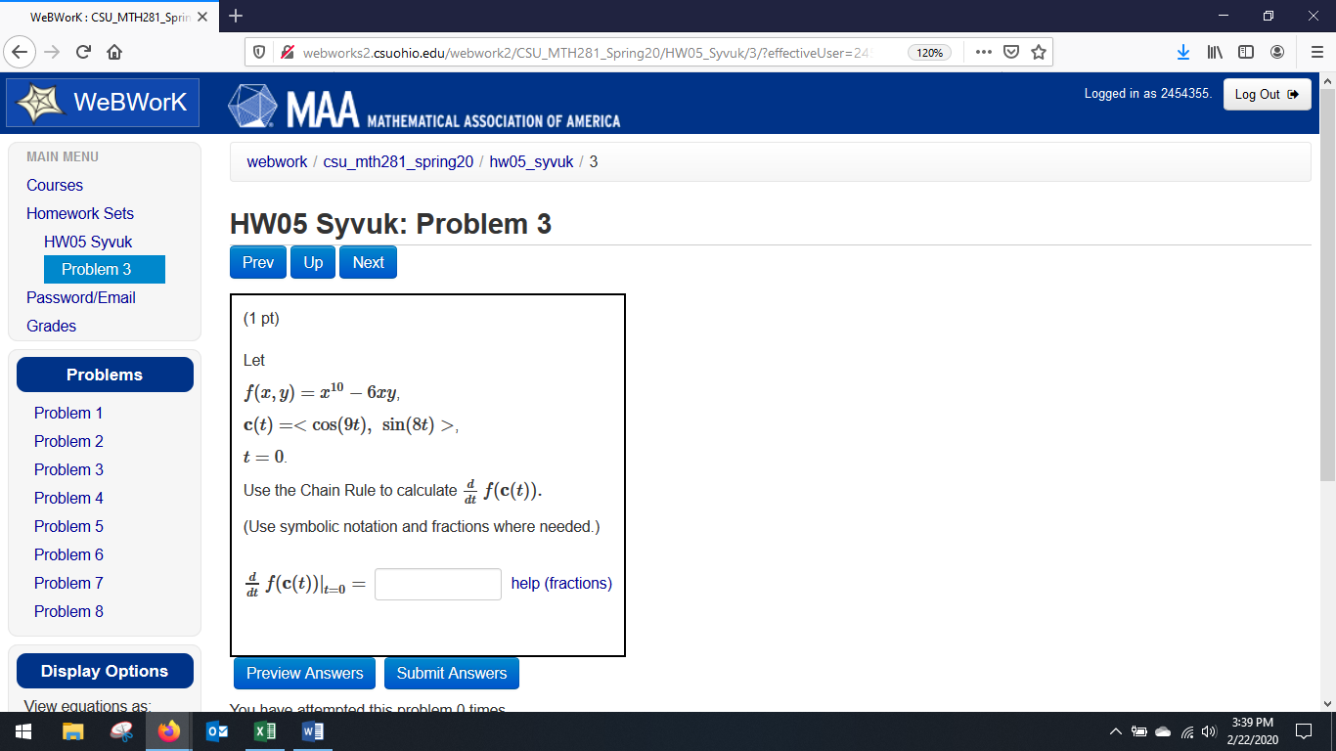Toggle tracking protection with the shield icon

tap(257, 52)
